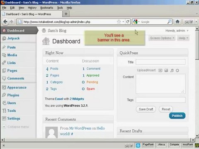The image size is (199, 149).
Task: Open Appearance in the sidebar
Action: pos(17,87)
